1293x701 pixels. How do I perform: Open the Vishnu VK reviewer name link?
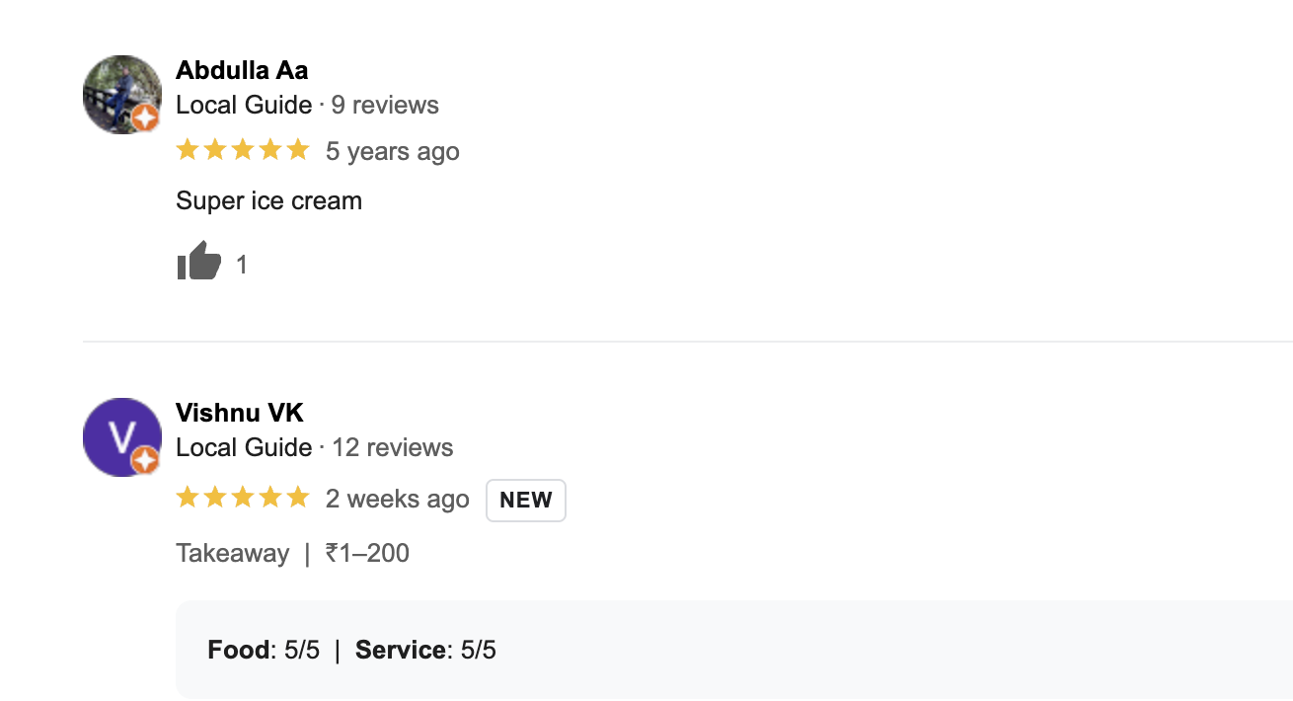coord(240,413)
